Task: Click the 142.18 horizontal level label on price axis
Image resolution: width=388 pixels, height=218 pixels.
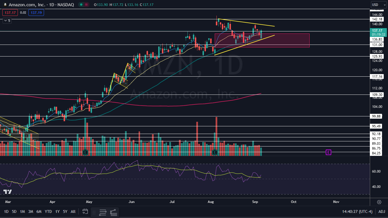Action: point(377,19)
